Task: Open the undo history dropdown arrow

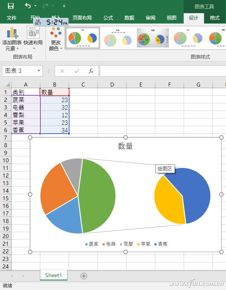Action: pos(35,6)
